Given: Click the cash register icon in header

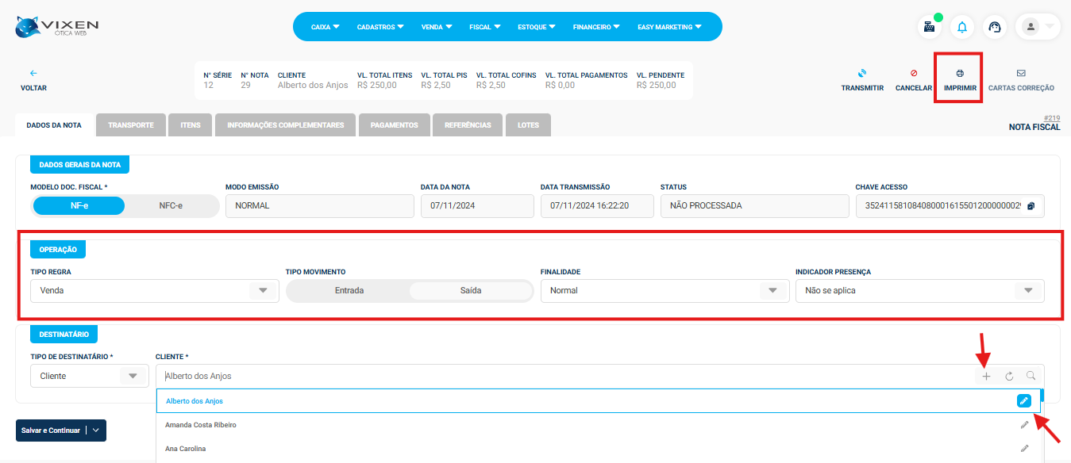Looking at the screenshot, I should pyautogui.click(x=928, y=27).
